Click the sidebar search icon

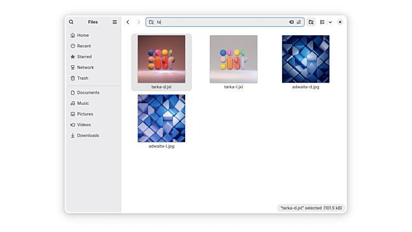tap(71, 22)
